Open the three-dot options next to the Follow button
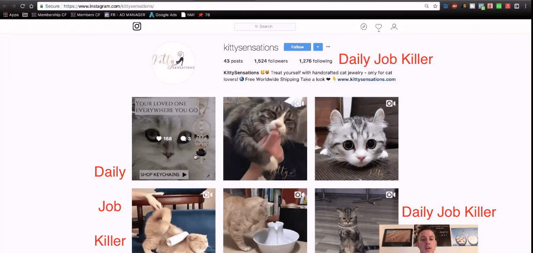 (328, 47)
